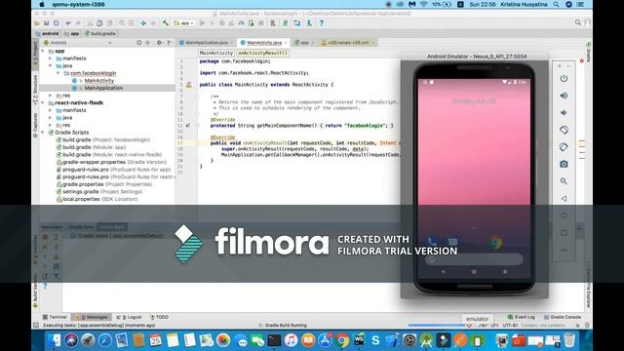Expand the res folder under app
This screenshot has height=351, width=624.
[50, 96]
